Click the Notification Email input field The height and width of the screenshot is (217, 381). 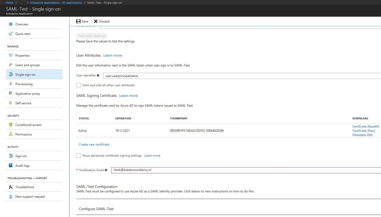coord(246,170)
